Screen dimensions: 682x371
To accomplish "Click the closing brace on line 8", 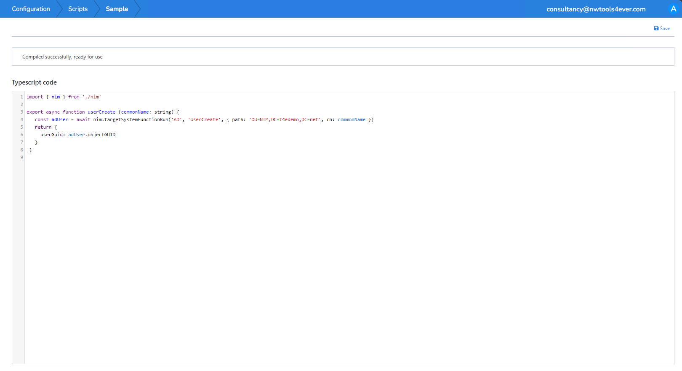I will [30, 150].
